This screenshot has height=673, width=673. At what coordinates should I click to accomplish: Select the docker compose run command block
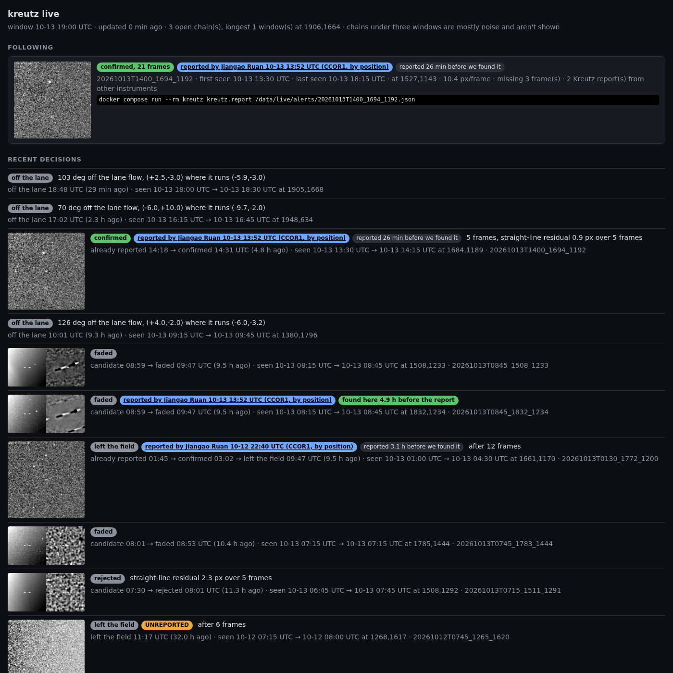[378, 100]
